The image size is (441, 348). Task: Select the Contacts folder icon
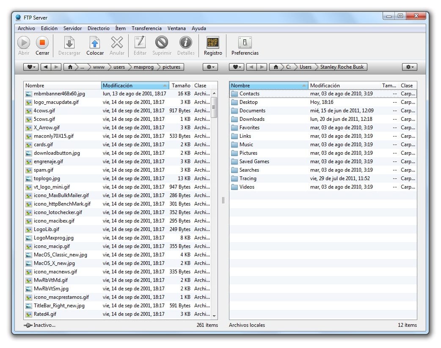234,94
